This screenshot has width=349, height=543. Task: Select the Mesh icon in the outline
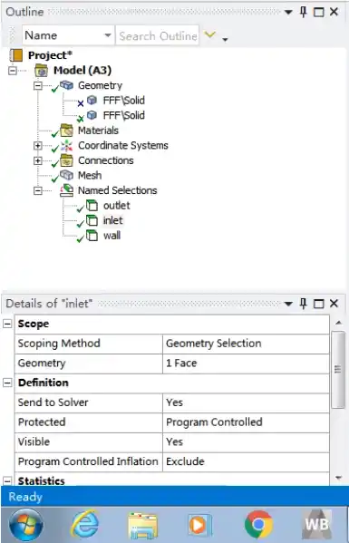(66, 175)
